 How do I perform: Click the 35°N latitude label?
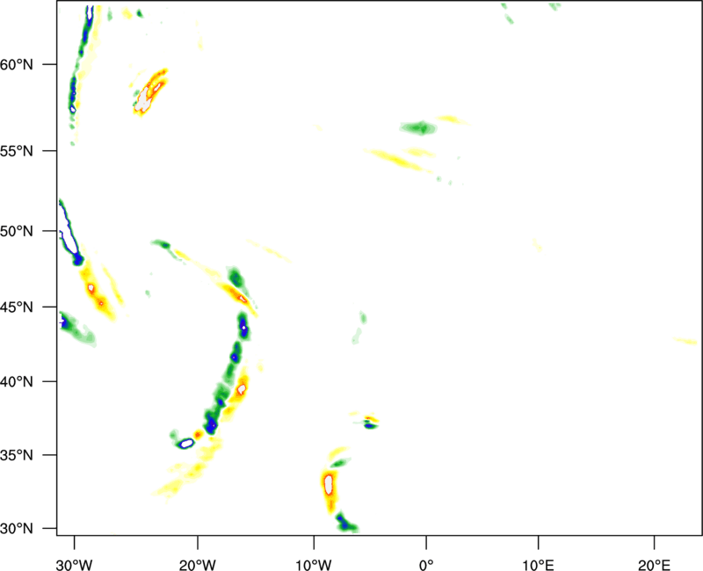point(17,455)
